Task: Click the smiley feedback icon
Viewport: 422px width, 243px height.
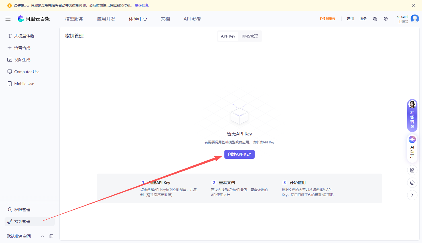Action: point(412,183)
